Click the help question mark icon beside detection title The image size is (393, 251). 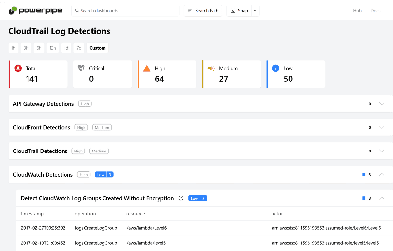pyautogui.click(x=181, y=198)
